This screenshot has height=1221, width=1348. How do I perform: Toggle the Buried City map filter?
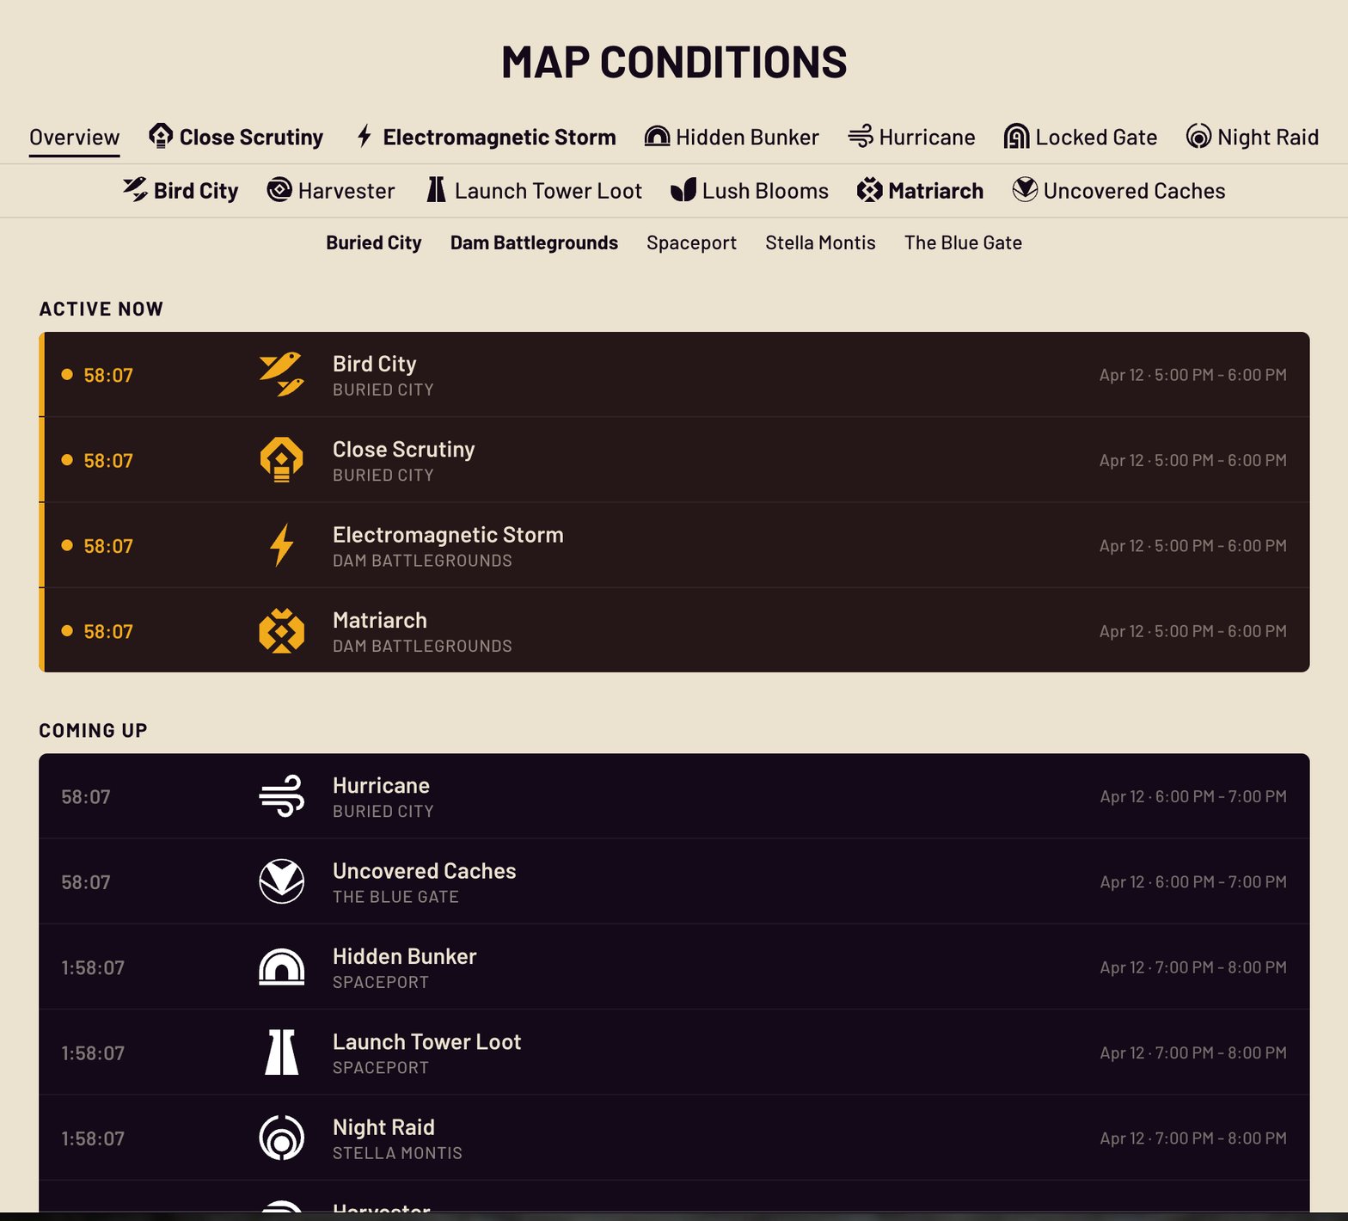[x=373, y=243]
